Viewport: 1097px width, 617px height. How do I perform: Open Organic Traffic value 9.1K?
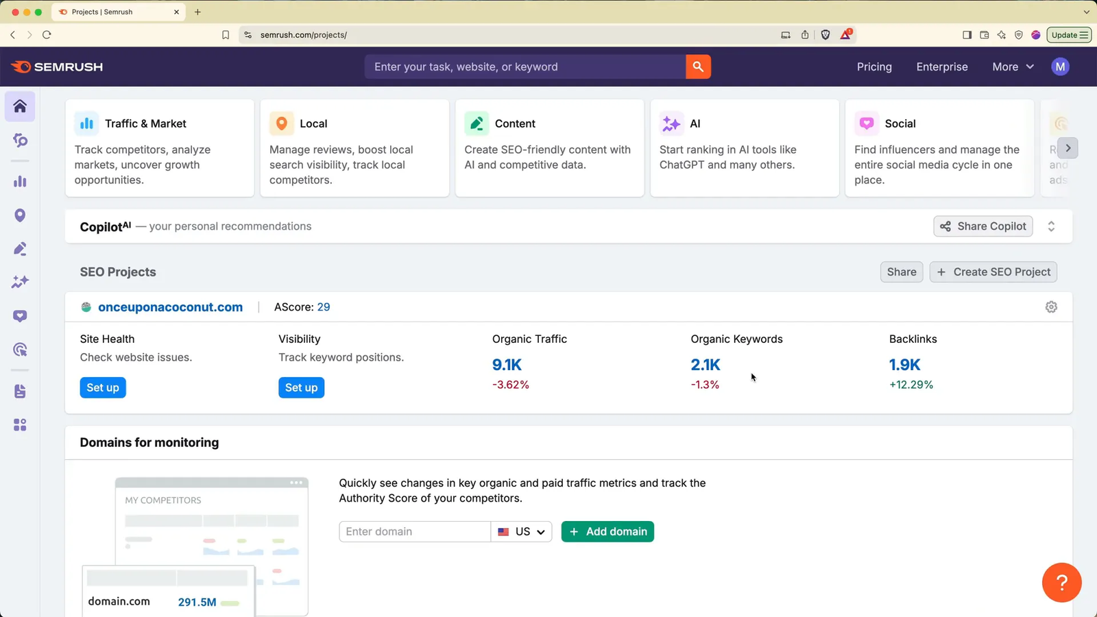pos(507,365)
